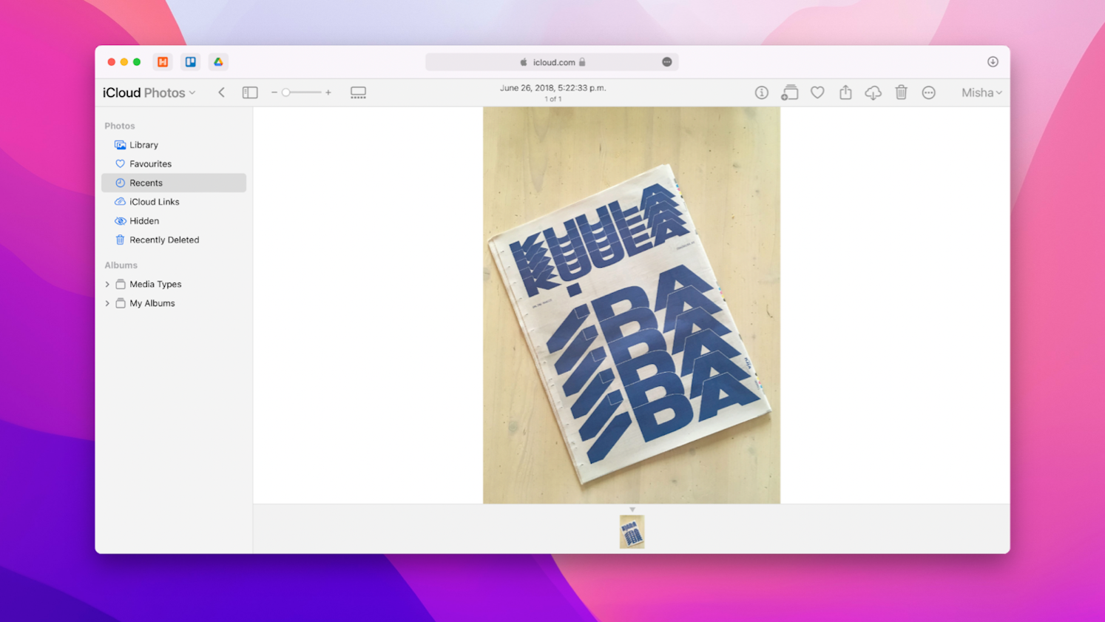The width and height of the screenshot is (1105, 622).
Task: Switch to Favourites view
Action: pos(149,163)
